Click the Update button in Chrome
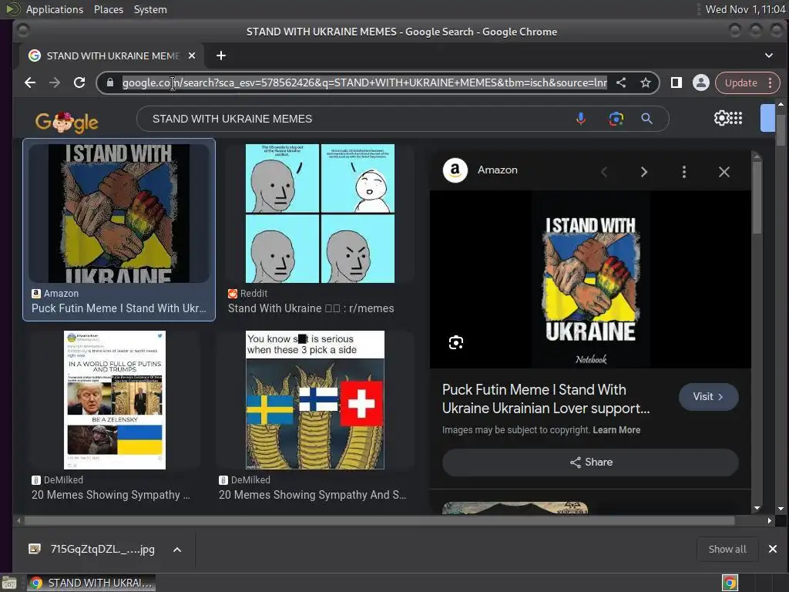Viewport: 789px width, 592px height. pyautogui.click(x=740, y=82)
